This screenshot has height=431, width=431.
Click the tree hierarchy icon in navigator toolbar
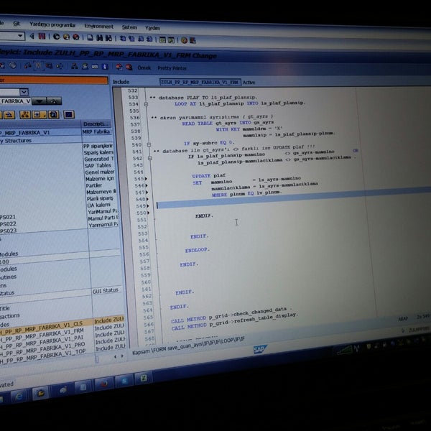pos(25,115)
